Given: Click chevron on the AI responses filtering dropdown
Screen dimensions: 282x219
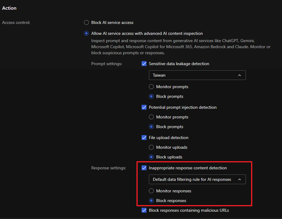Looking at the screenshot, I should 240,179.
